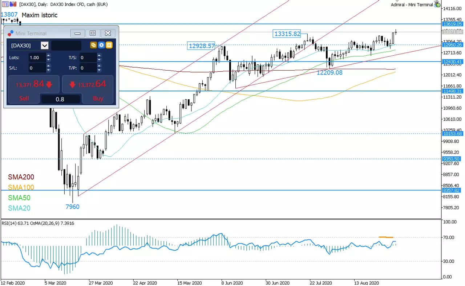Open the Mini Terminal blue gear settings
Screen dimensions: 465x286
pyautogui.click(x=101, y=45)
